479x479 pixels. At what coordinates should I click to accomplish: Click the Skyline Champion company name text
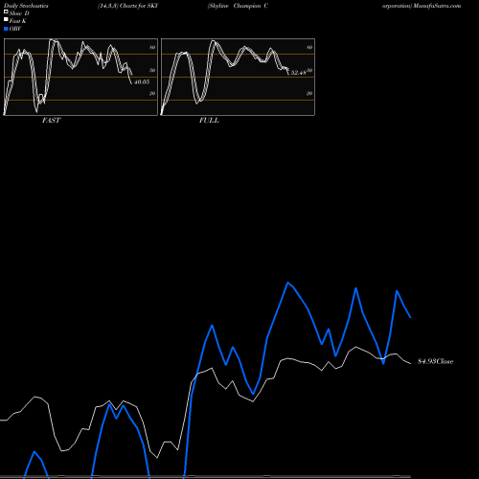pos(238,6)
